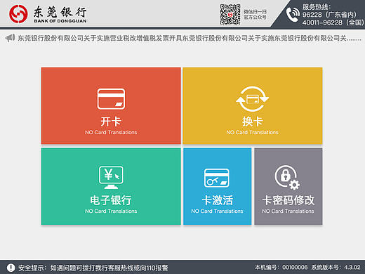Tap the 开卡 card icon
Screen dimensions: 365x274
[x=111, y=99]
